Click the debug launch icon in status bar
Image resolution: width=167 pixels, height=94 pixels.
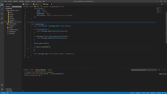point(8,93)
